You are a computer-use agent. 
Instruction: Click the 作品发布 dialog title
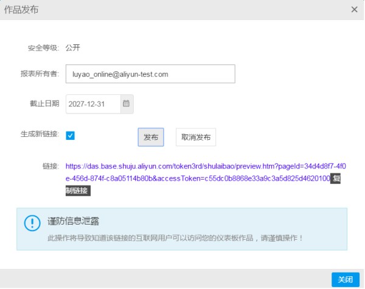point(21,10)
